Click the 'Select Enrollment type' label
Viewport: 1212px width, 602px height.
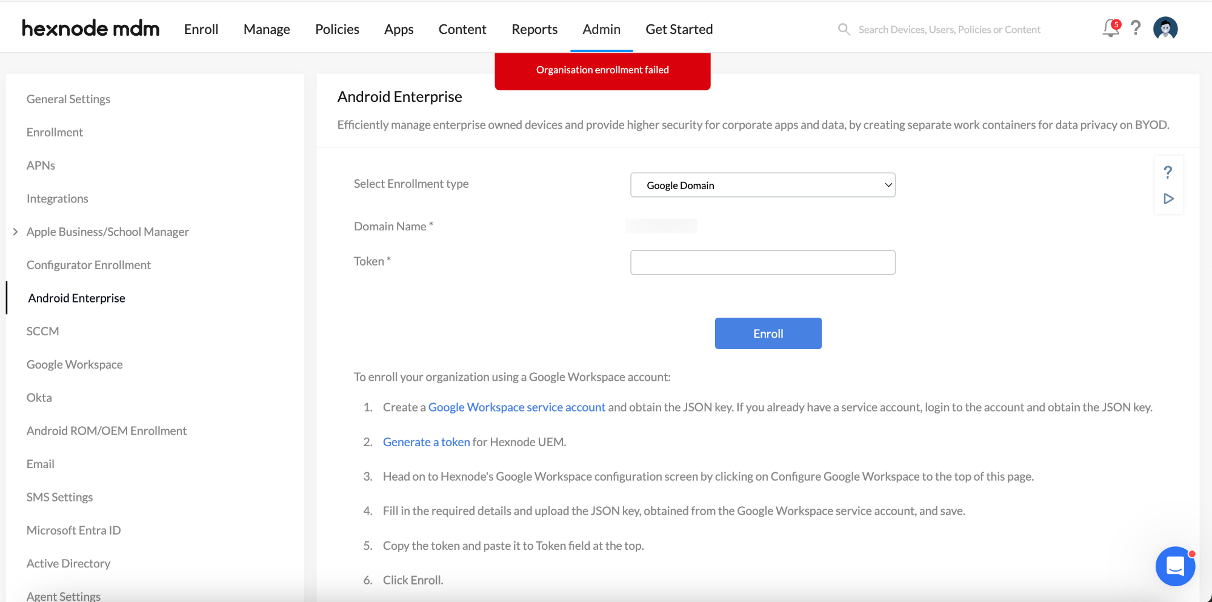pos(411,184)
